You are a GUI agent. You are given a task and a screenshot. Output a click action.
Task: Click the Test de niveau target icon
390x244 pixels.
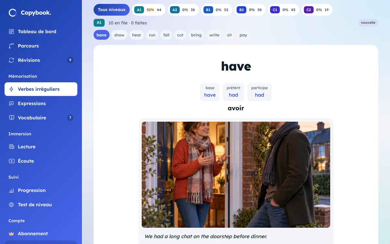(x=11, y=205)
